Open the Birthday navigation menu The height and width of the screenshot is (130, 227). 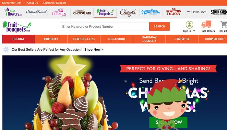coord(51,39)
